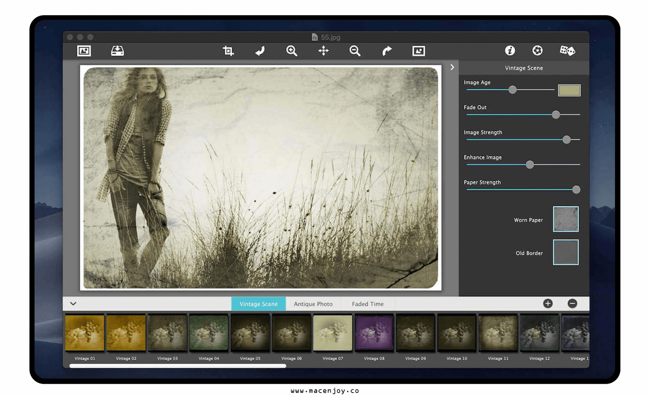Adjust the Image Strength slider
Viewport: 649px width, 397px height.
523,139
